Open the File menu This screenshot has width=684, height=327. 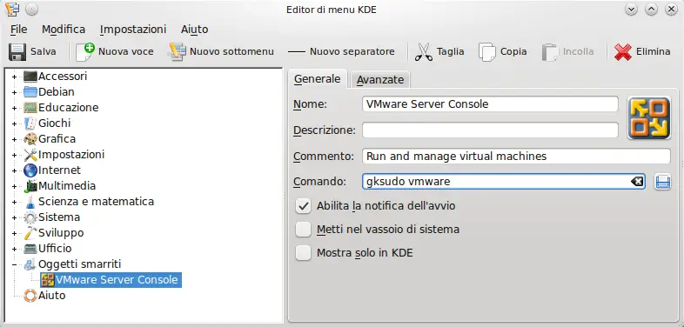pos(19,30)
